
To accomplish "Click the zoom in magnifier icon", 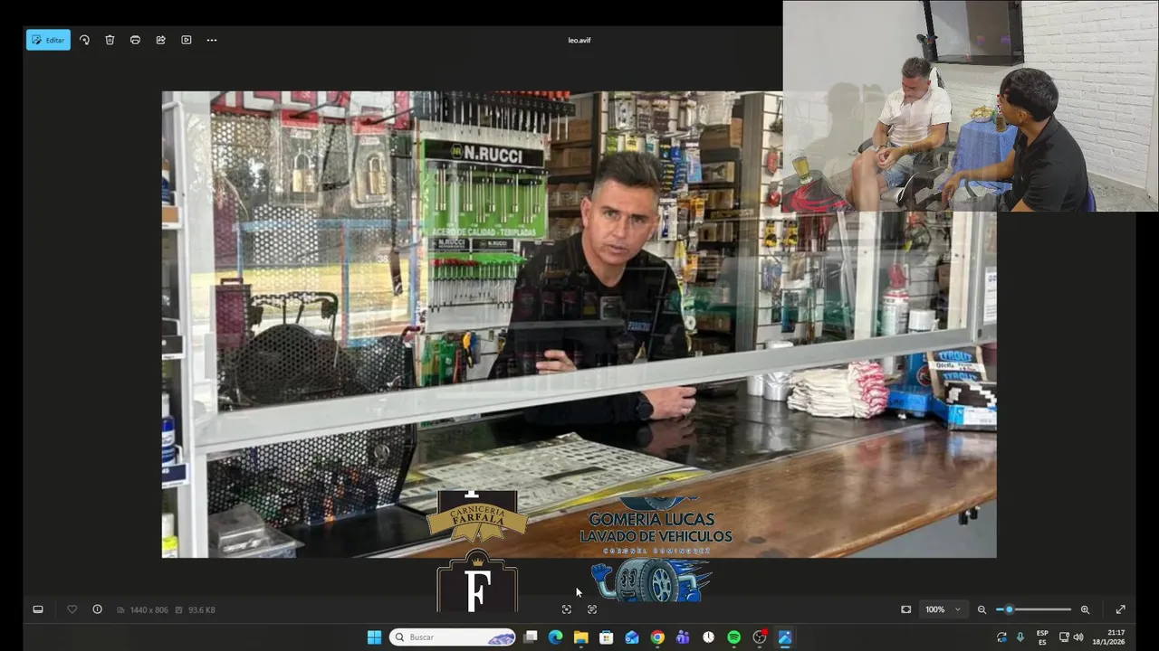I will click(x=1085, y=609).
